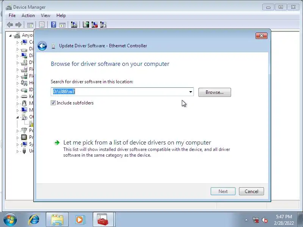
Task: Select the USB controllers plug icon in tree
Action: tap(24, 151)
